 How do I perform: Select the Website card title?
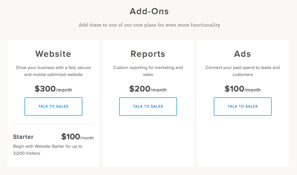(53, 54)
